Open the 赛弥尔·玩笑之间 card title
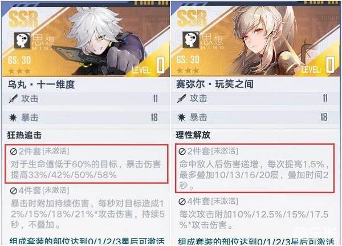342x246 pixels. pos(215,84)
